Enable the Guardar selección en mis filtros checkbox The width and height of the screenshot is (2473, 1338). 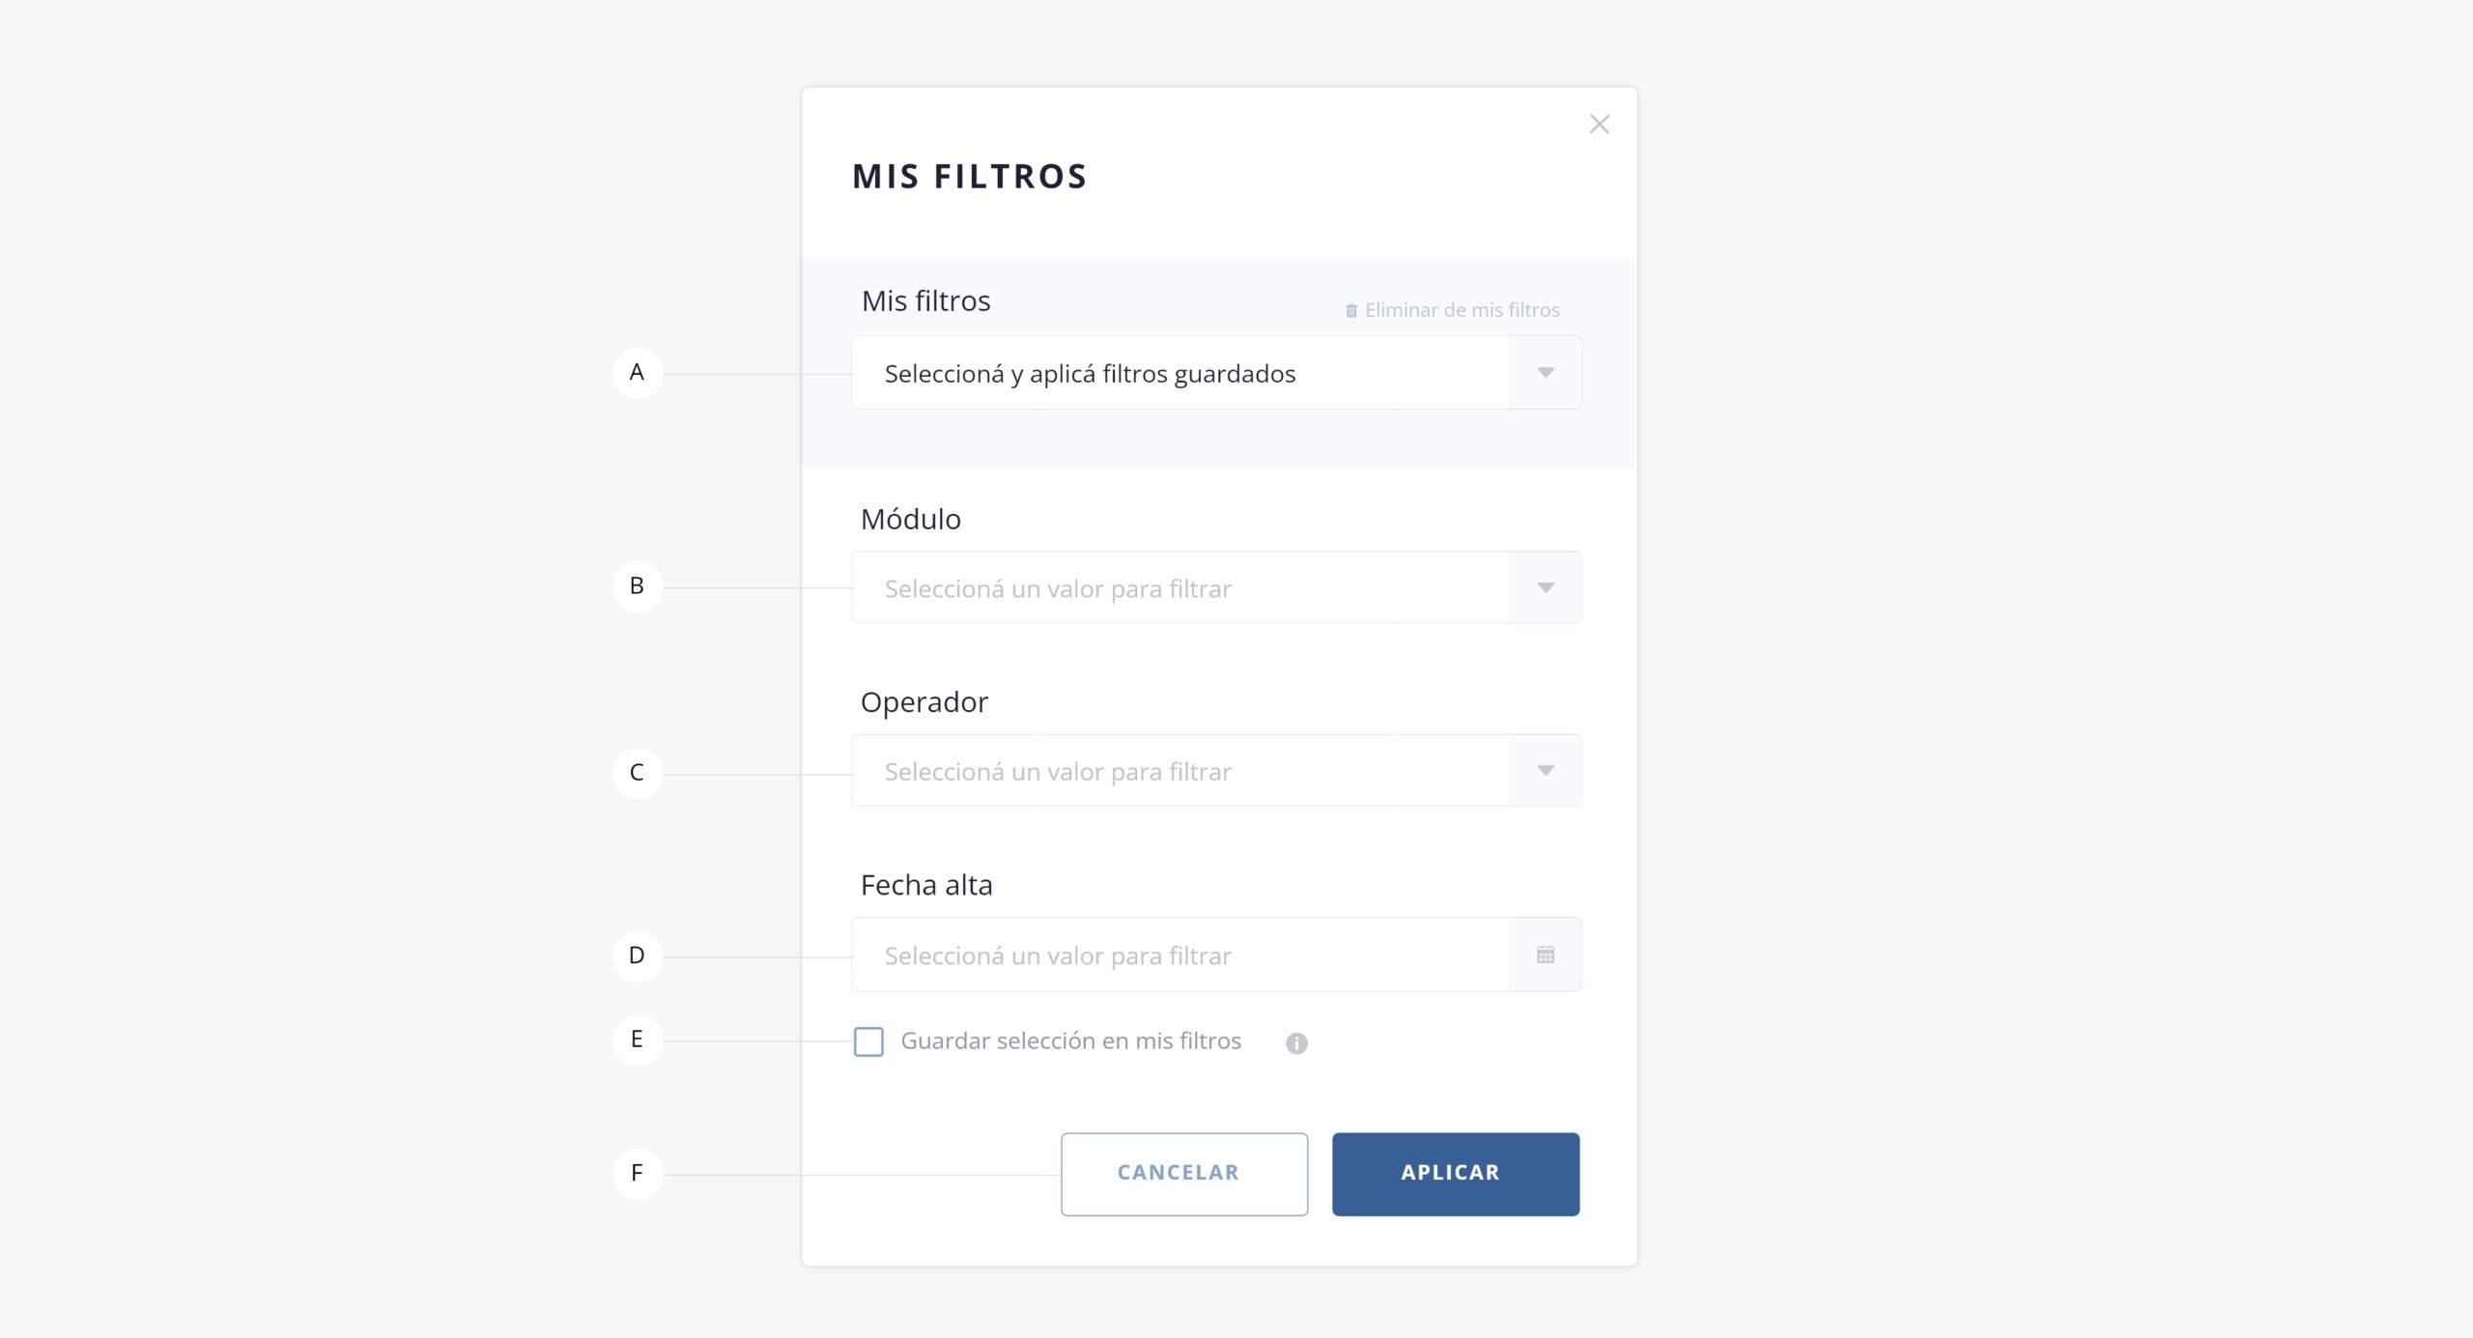tap(868, 1041)
